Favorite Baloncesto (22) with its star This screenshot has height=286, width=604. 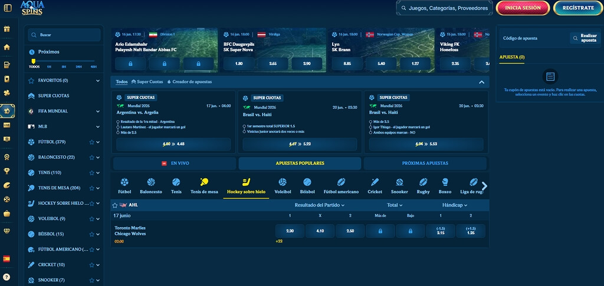pos(91,157)
